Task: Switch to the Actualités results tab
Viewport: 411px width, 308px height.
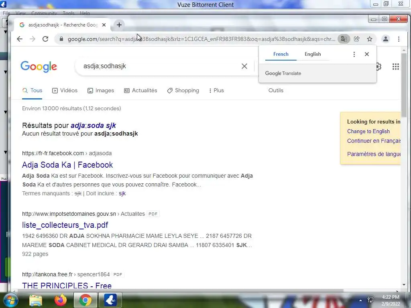Action: tap(140, 91)
